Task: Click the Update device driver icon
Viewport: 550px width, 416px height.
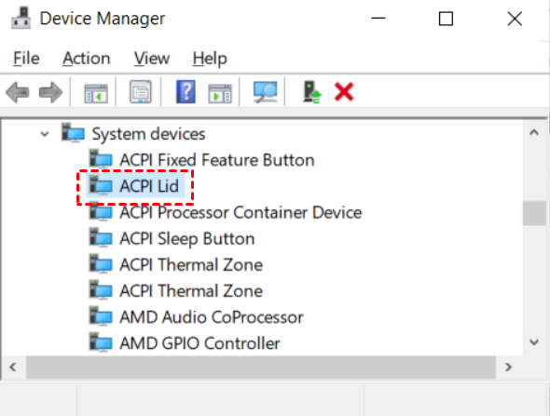Action: click(311, 92)
